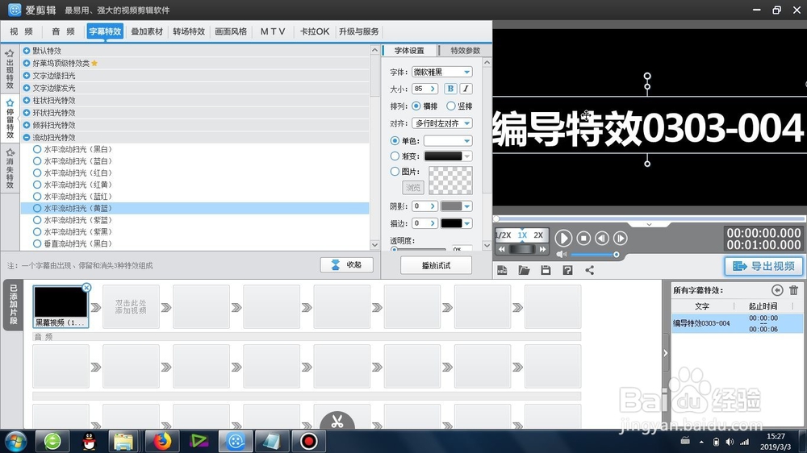Screen dimensions: 807x453
Task: Select 竖排 vertical layout radio
Action: point(451,106)
